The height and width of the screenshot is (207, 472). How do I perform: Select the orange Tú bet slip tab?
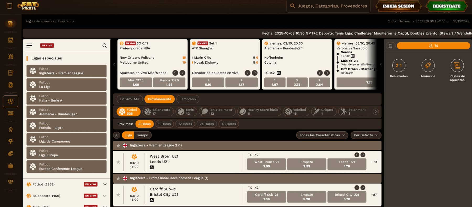[433, 46]
